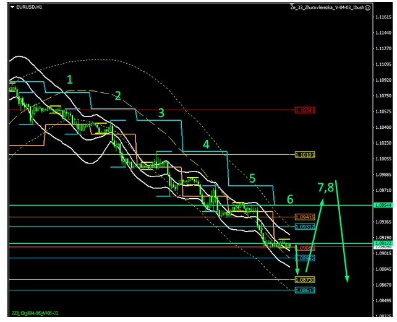Select the green annotation number 5
This screenshot has height=322, width=397.
(252, 178)
